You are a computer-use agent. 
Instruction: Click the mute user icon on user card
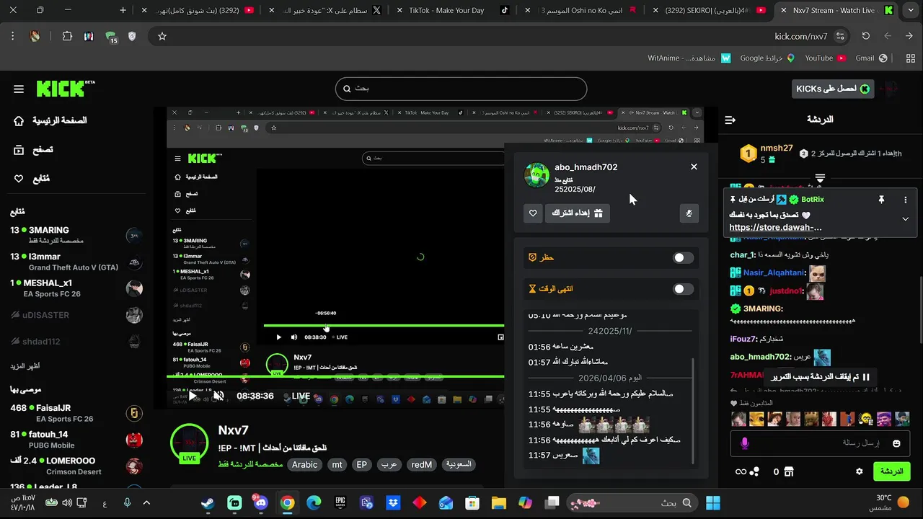click(689, 213)
